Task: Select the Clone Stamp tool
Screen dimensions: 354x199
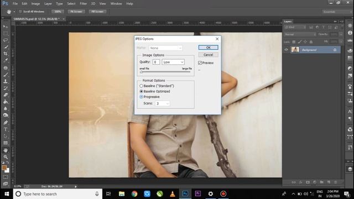Action: (6, 81)
